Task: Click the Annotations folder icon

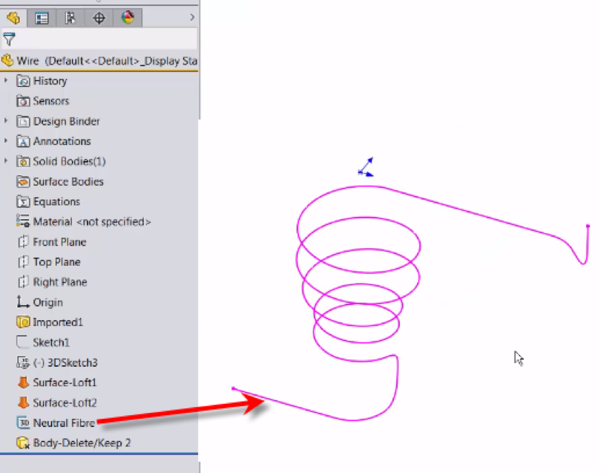Action: pos(23,141)
